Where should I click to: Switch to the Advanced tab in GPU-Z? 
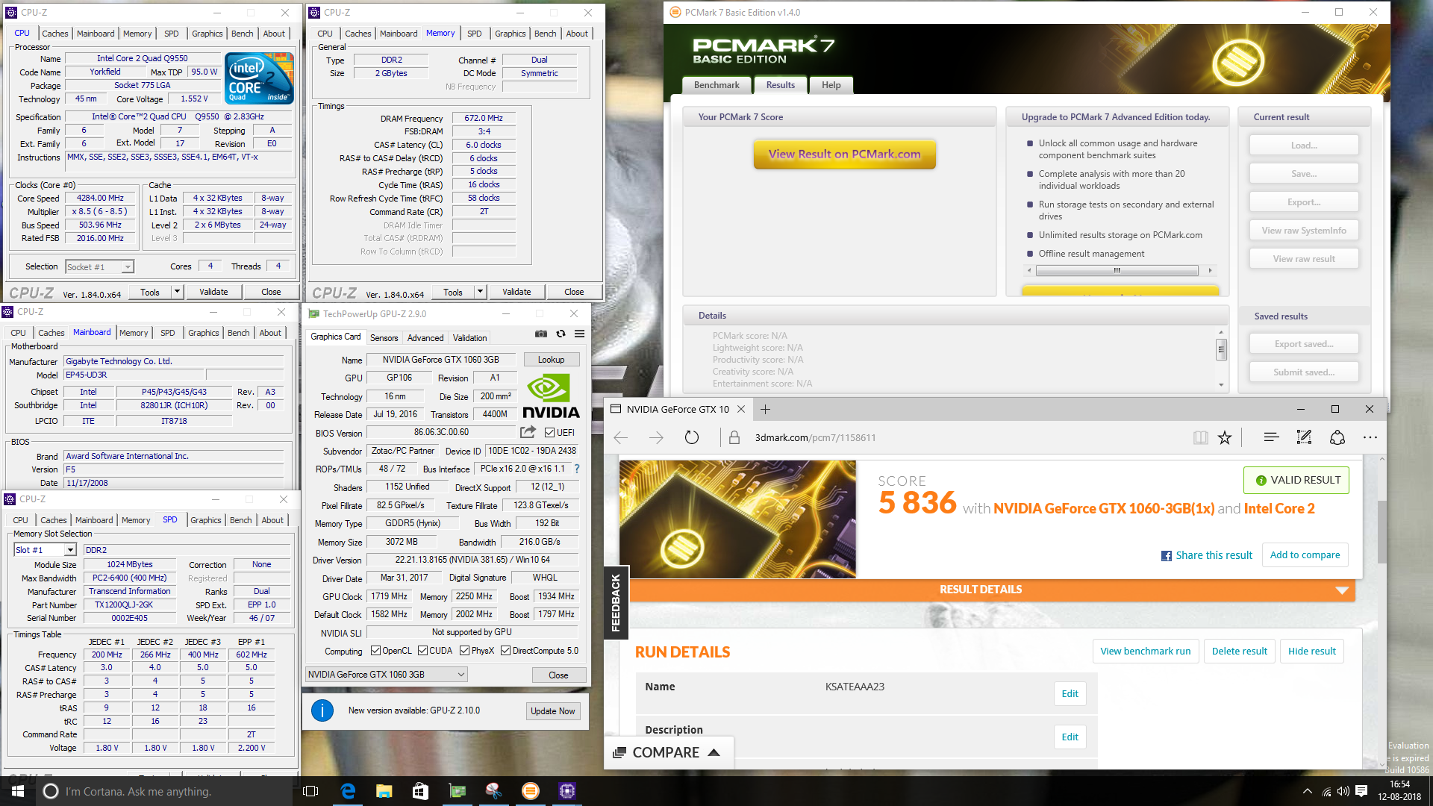425,338
